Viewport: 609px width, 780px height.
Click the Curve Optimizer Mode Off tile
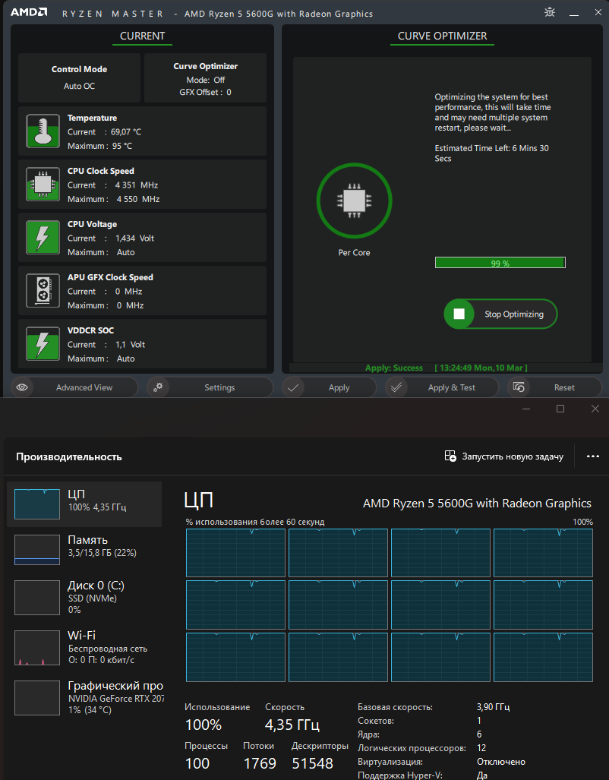(206, 77)
